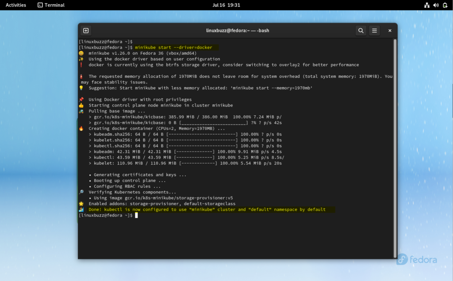This screenshot has height=281, width=453.
Task: Click kicbase '0 B' progress line with 42s
Action: tap(185, 123)
